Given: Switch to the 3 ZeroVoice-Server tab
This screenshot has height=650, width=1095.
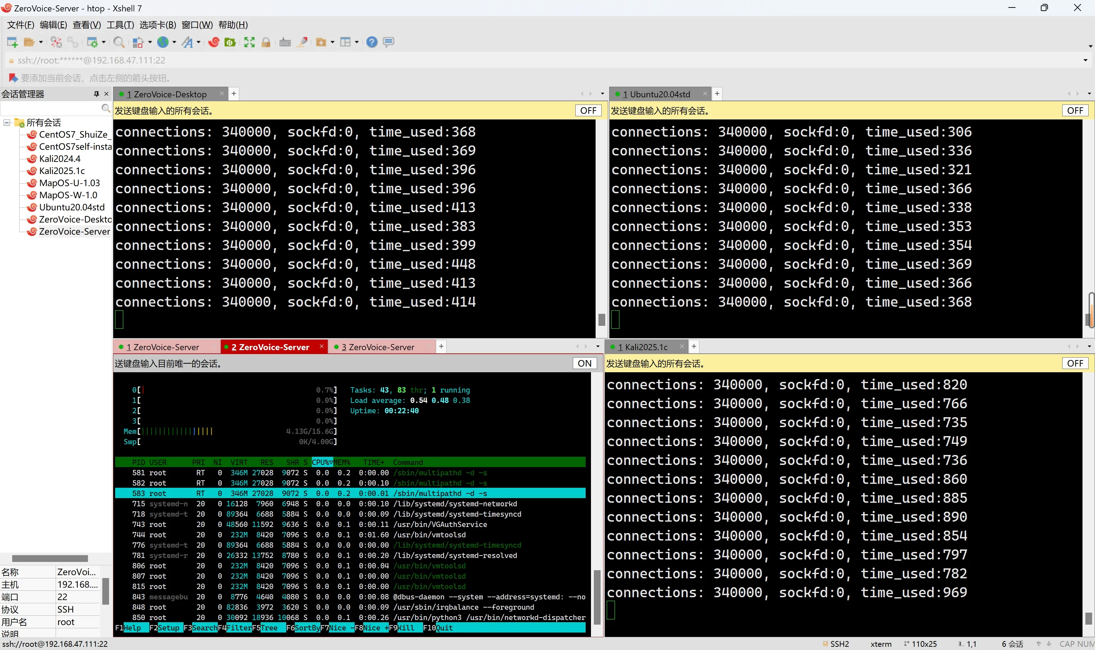Looking at the screenshot, I should (378, 347).
